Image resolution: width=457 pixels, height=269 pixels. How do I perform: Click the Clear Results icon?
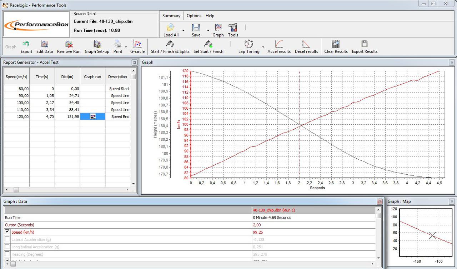coord(336,44)
